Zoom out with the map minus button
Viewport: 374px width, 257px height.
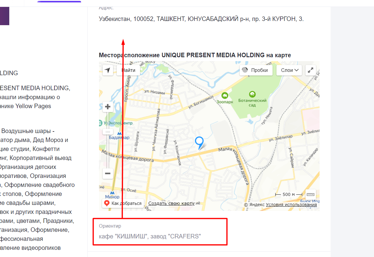(108, 173)
